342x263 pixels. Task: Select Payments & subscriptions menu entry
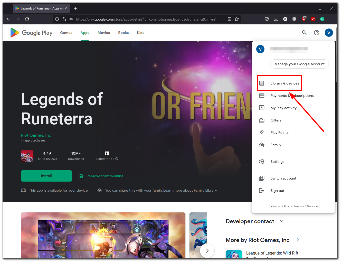pos(293,96)
